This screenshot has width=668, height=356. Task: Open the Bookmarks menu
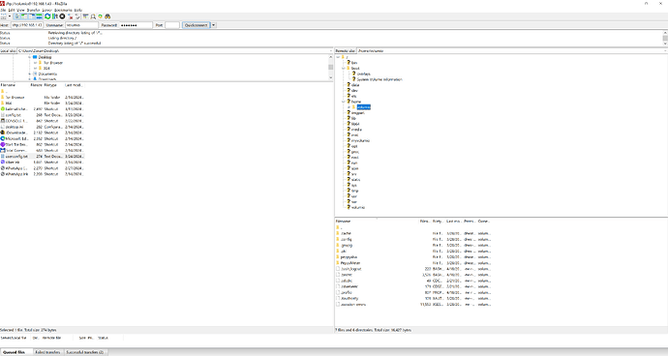point(63,10)
